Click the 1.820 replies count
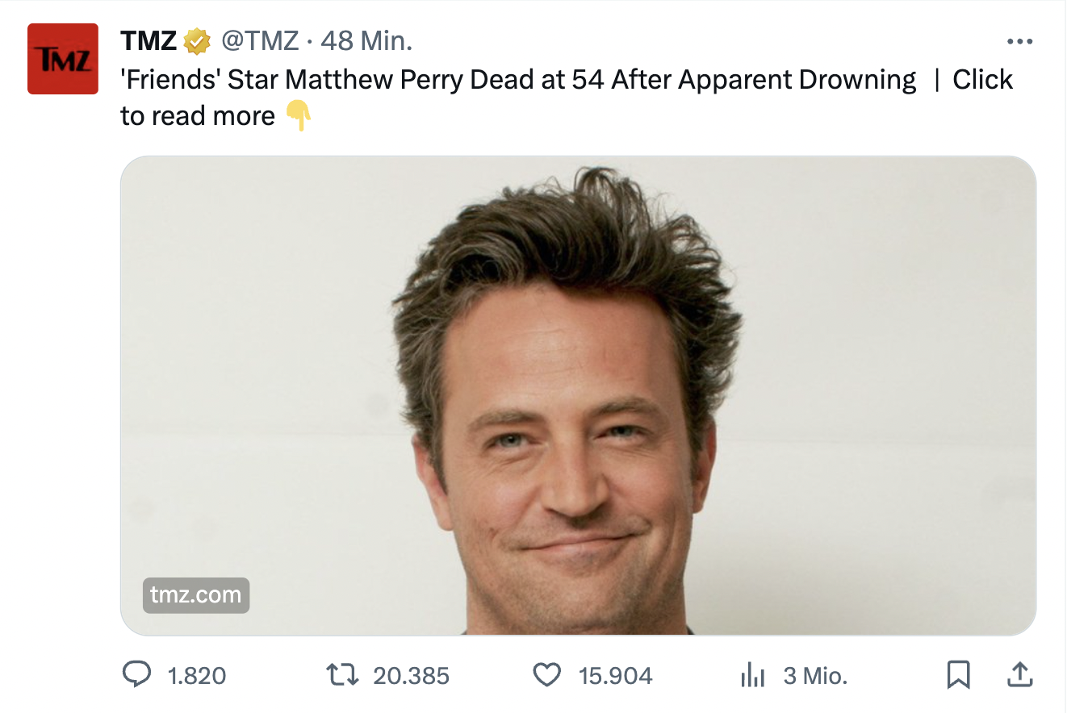The height and width of the screenshot is (713, 1067). 196,676
